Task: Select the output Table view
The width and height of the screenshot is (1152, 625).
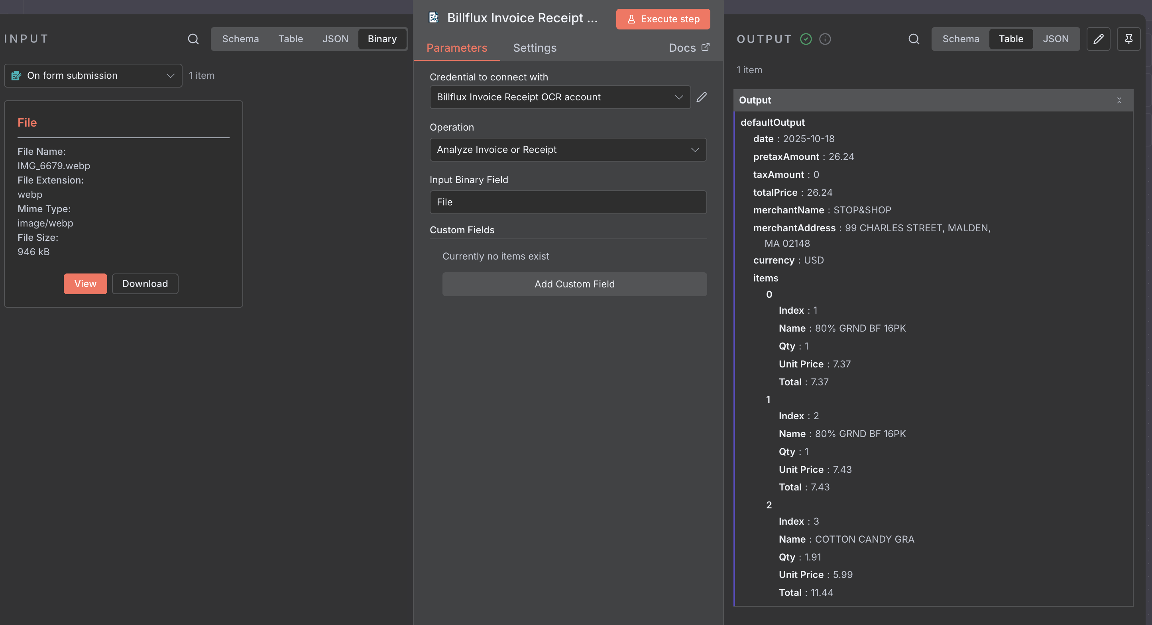Action: point(1010,39)
